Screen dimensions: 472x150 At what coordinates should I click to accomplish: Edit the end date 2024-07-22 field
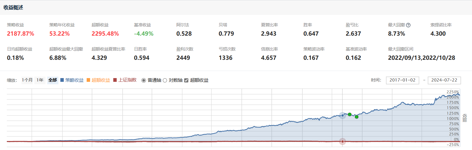(444, 80)
